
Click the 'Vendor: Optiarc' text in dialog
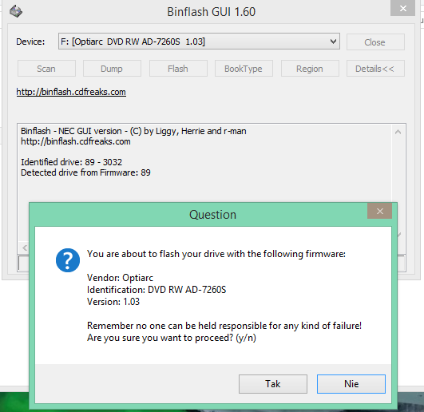point(120,278)
